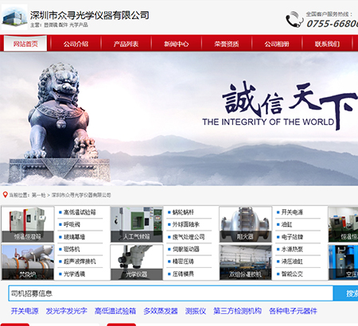Click the telephone hotline icon
The width and height of the screenshot is (358, 326).
tap(294, 19)
